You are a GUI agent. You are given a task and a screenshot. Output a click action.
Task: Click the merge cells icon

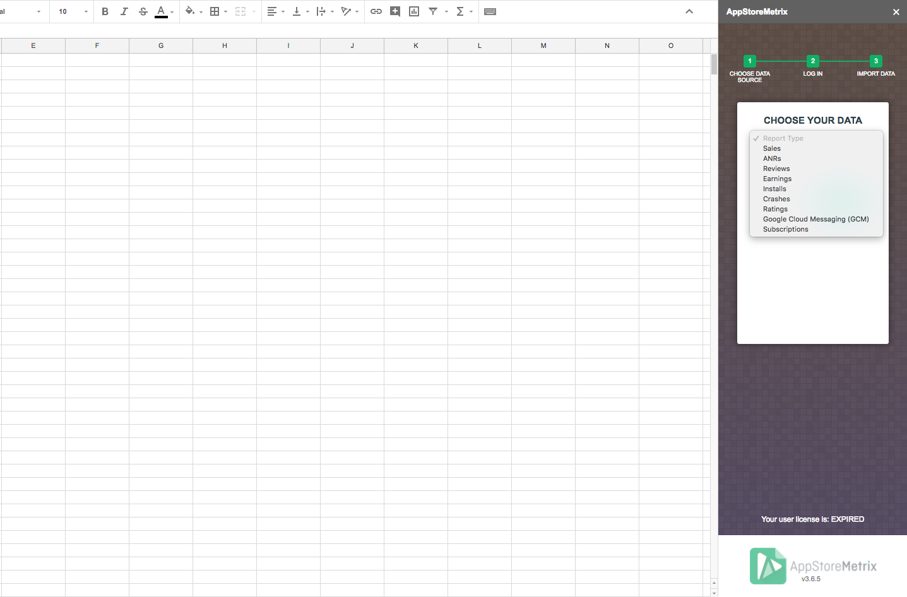[x=240, y=11]
